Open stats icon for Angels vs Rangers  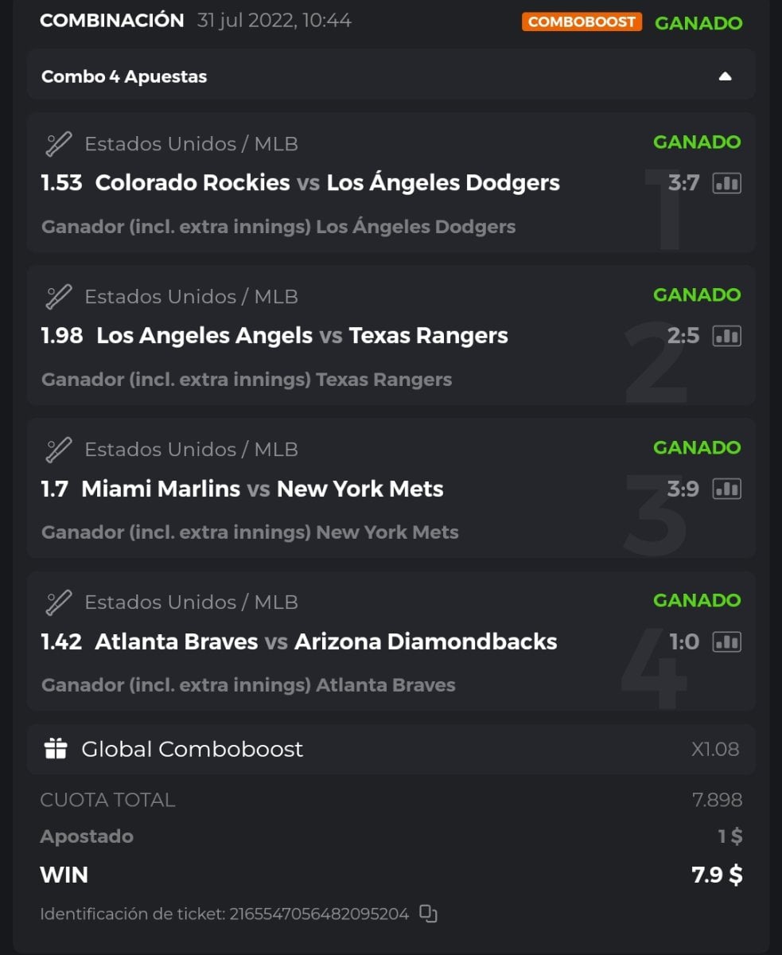coord(726,336)
